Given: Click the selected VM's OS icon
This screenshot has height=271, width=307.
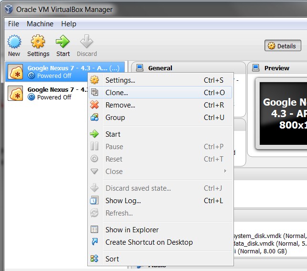Looking at the screenshot, I should coord(15,72).
